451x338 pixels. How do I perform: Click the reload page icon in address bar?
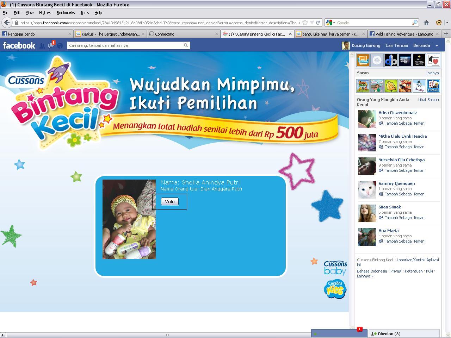click(x=318, y=23)
